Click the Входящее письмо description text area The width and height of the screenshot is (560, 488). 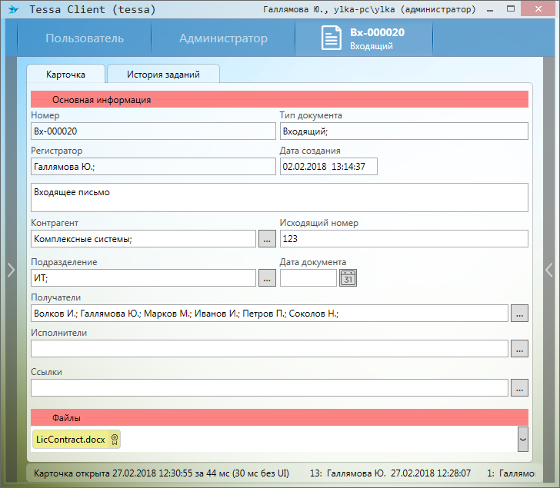[x=279, y=197]
